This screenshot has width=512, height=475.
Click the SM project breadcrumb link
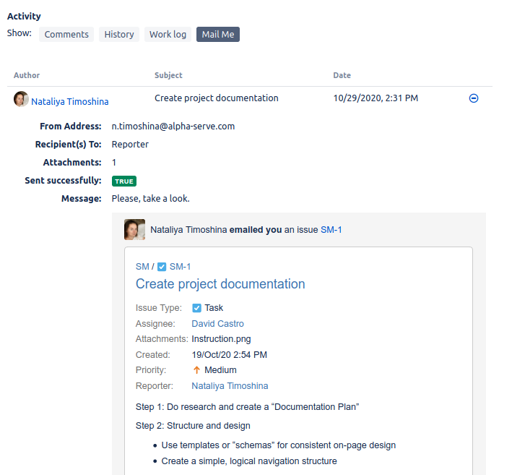tap(142, 267)
